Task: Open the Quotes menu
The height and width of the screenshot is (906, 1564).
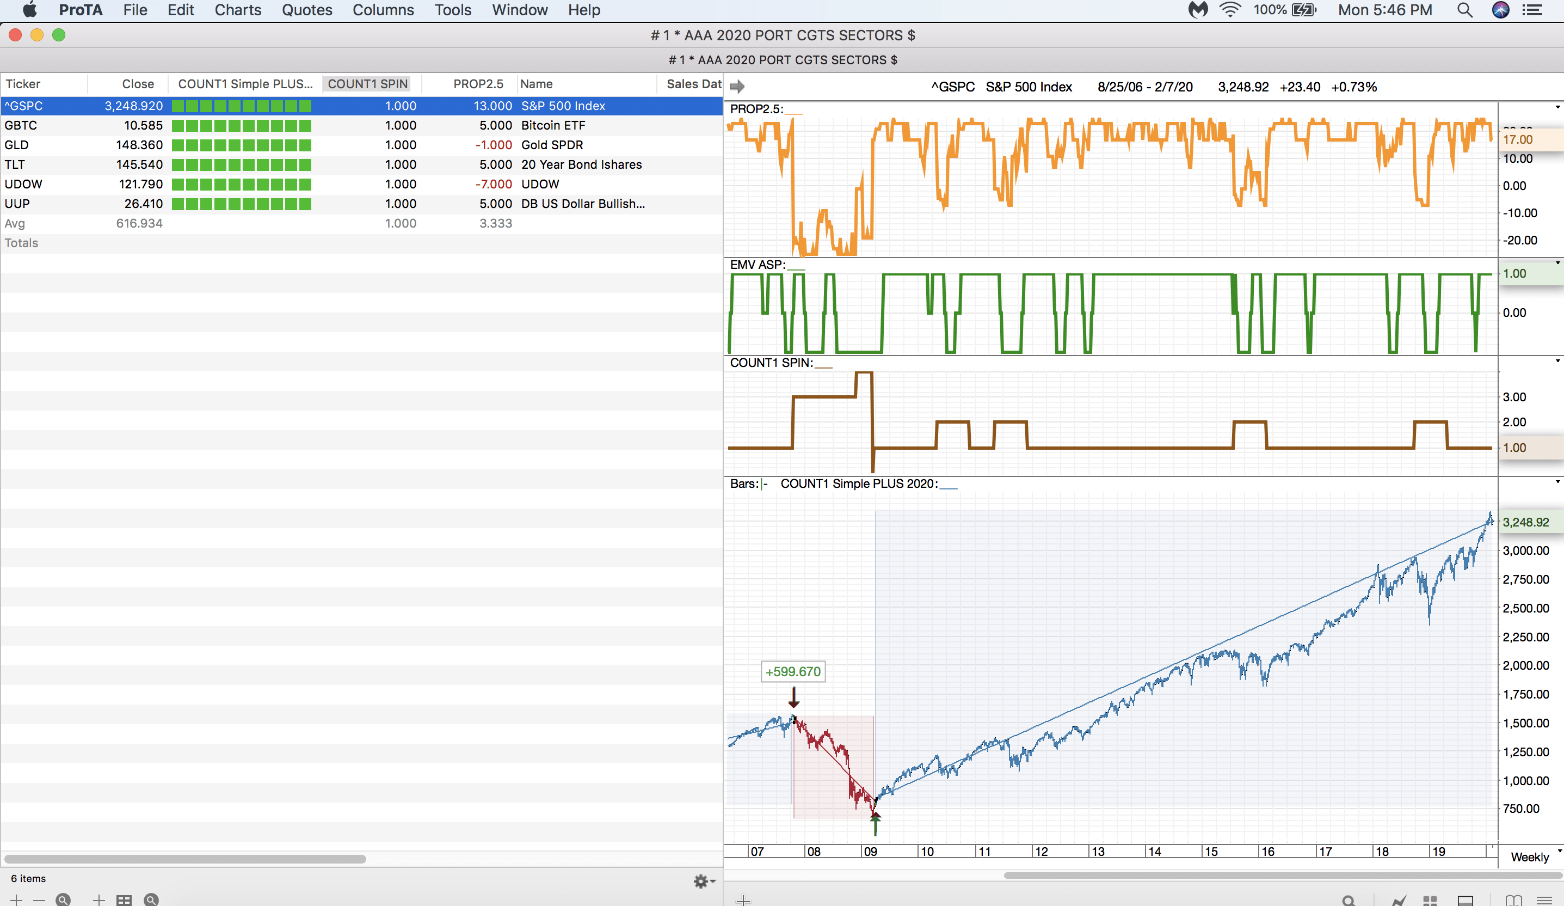Action: click(306, 10)
